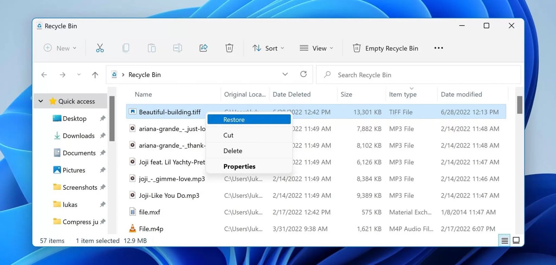
Task: Expand address bar history chevron
Action: [x=285, y=75]
